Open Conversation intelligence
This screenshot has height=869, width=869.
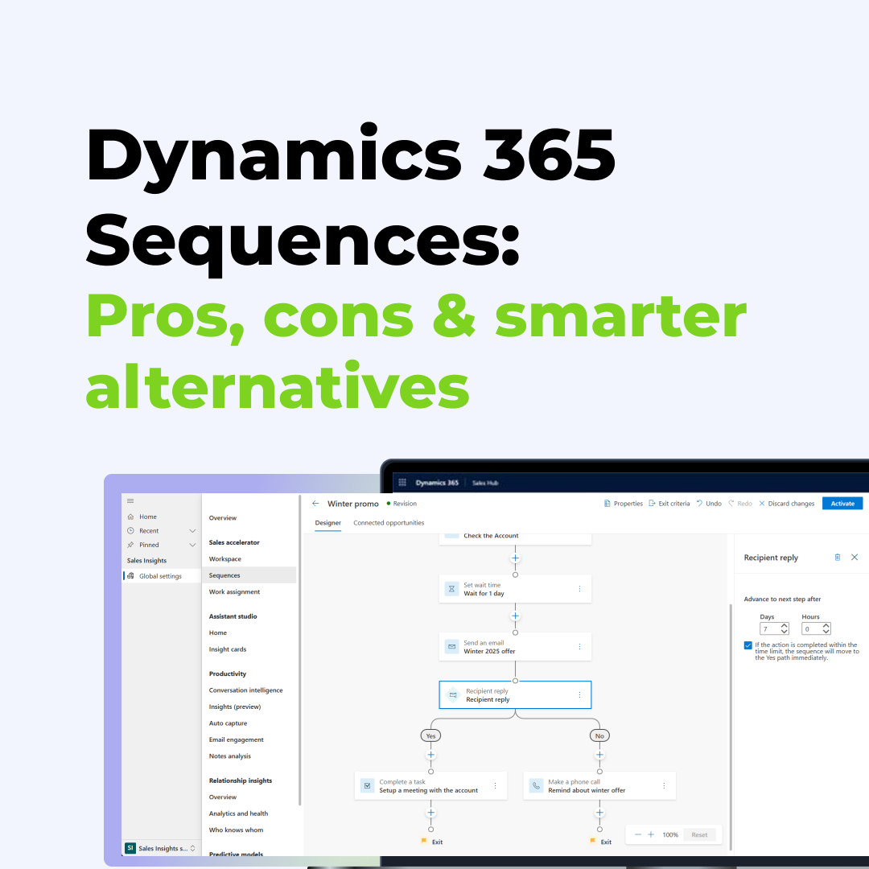click(246, 690)
